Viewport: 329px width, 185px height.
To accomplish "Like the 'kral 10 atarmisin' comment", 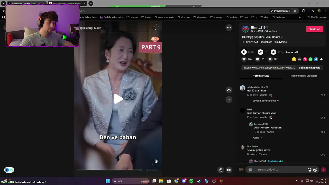I will click(322, 95).
